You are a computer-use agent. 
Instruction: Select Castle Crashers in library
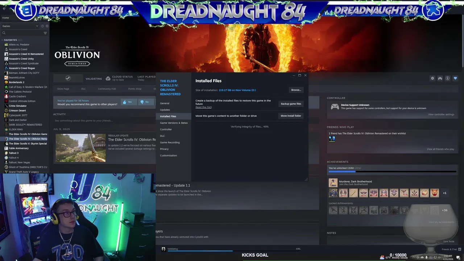pyautogui.click(x=17, y=96)
